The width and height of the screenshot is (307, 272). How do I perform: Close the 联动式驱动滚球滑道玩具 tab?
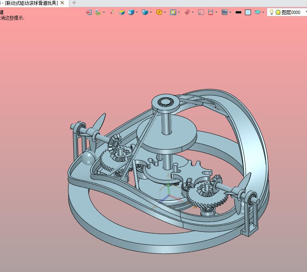pyautogui.click(x=62, y=3)
